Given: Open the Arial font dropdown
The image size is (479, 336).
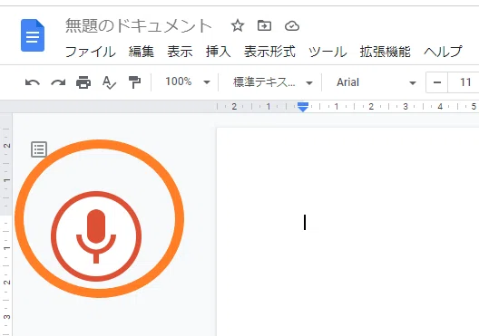Looking at the screenshot, I should 376,82.
